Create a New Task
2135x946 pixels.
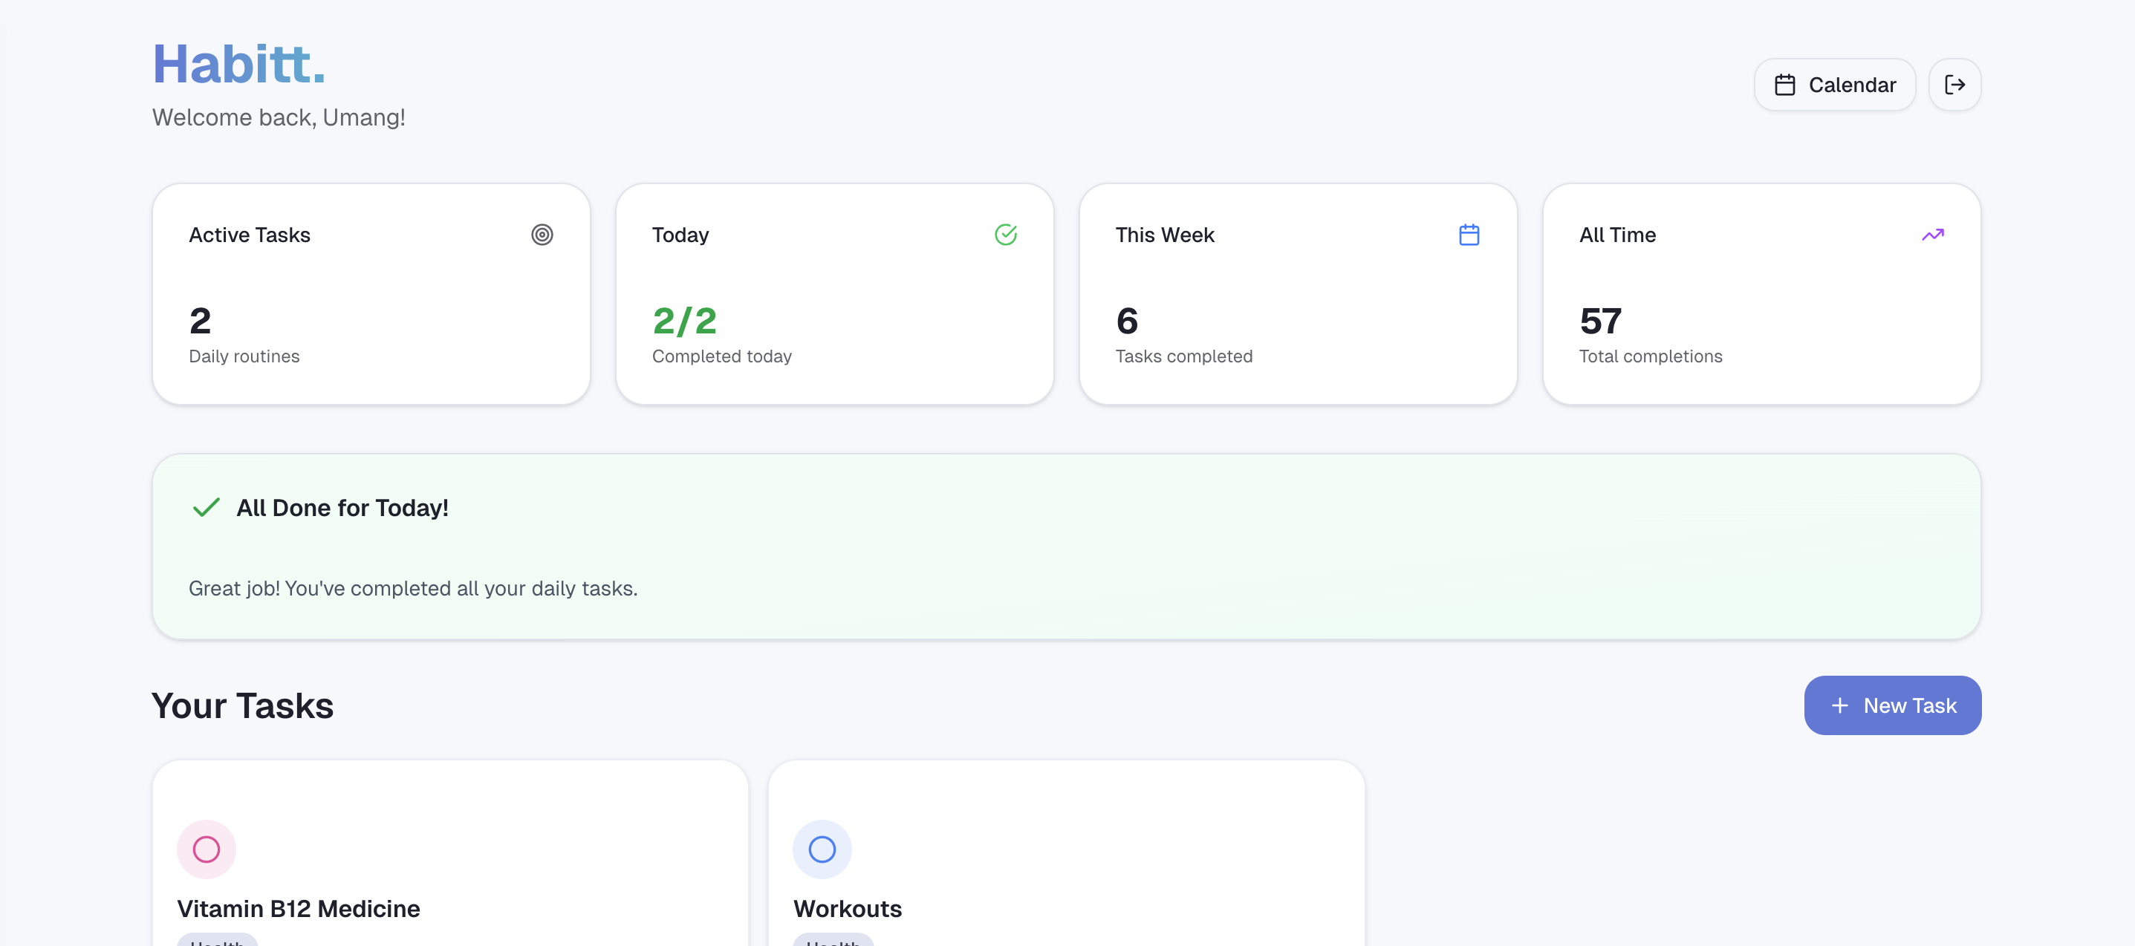[1893, 705]
